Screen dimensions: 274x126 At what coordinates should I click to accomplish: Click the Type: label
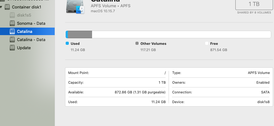pos(177,73)
